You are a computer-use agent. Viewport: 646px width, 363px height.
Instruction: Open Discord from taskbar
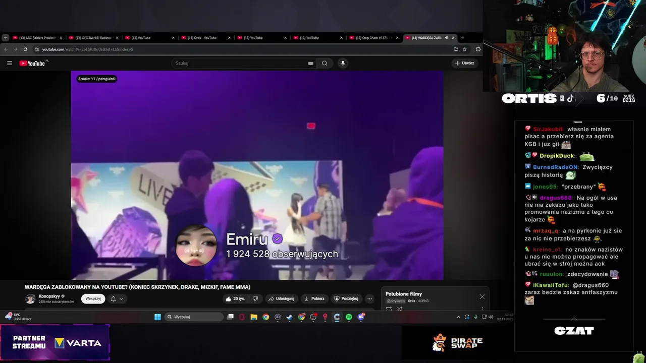(361, 317)
